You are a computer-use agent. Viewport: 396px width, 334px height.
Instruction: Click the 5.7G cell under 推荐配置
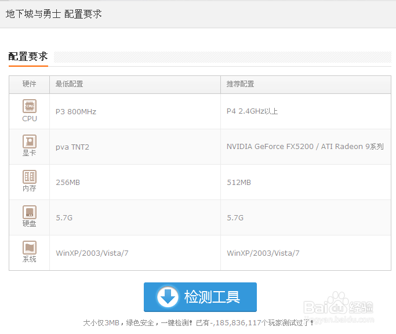pyautogui.click(x=306, y=217)
